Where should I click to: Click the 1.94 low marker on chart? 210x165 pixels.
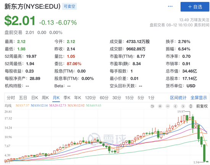click(197, 162)
